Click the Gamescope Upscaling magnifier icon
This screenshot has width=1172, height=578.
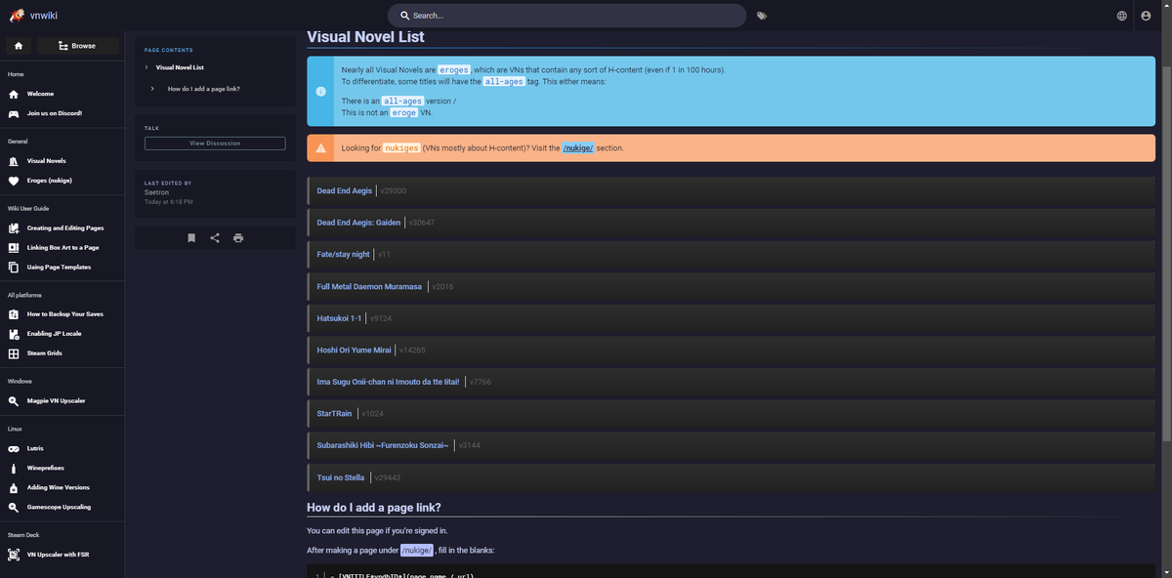click(14, 508)
